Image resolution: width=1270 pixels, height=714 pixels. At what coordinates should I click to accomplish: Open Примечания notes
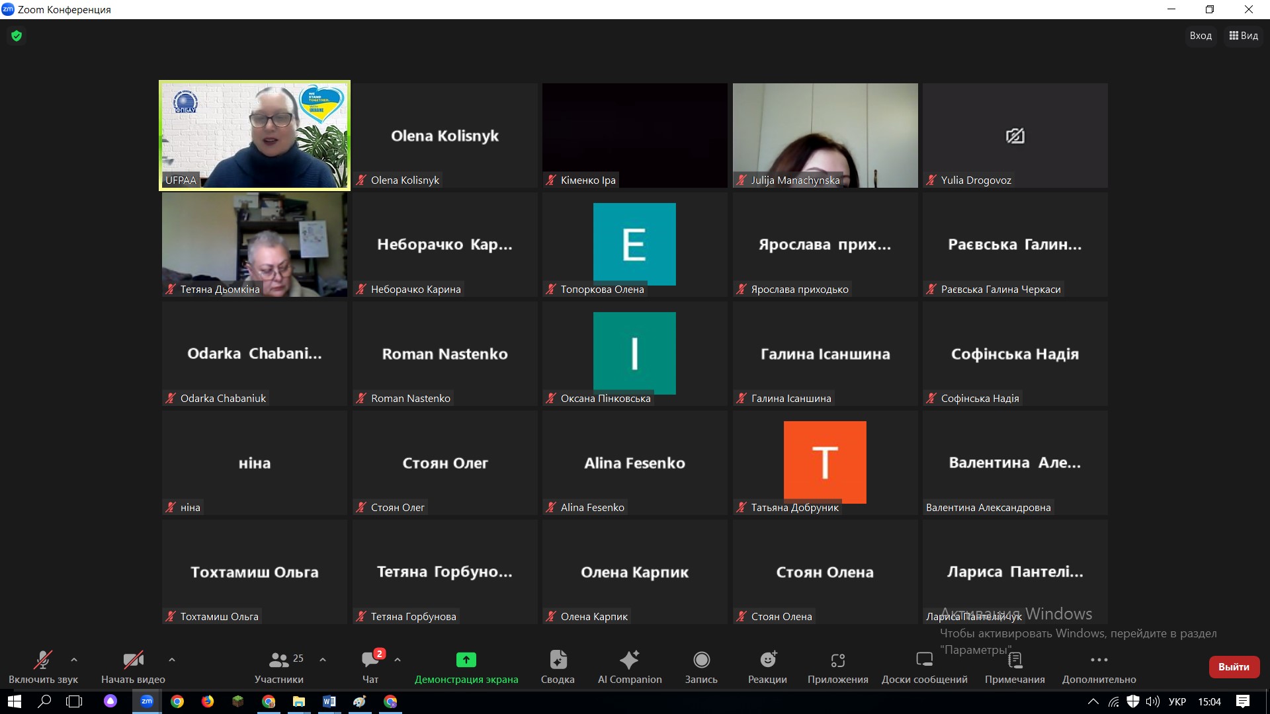point(1015,667)
